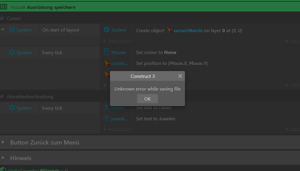Viewport: 300px width, 171px height.
Task: Click the green arrow trigger icon
Action: click(3, 30)
